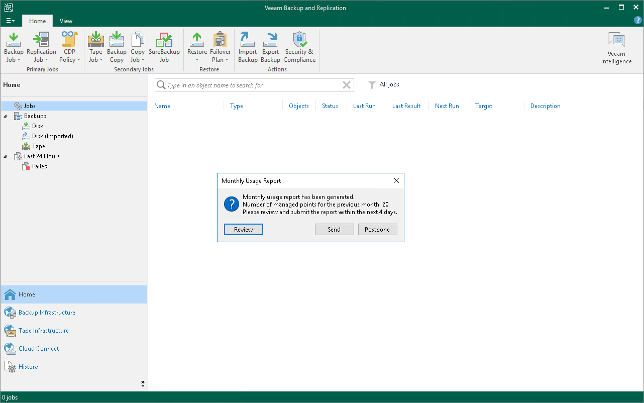This screenshot has height=403, width=644.
Task: Switch to the View ribbon tab
Action: point(66,21)
